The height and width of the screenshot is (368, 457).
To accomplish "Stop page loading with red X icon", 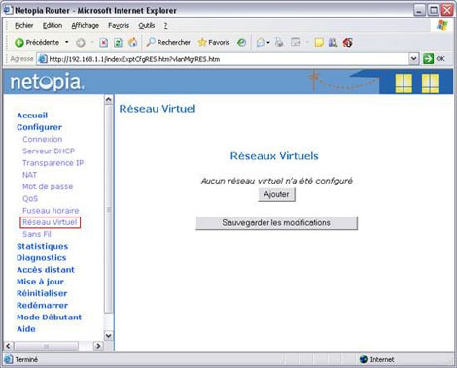I will (104, 43).
